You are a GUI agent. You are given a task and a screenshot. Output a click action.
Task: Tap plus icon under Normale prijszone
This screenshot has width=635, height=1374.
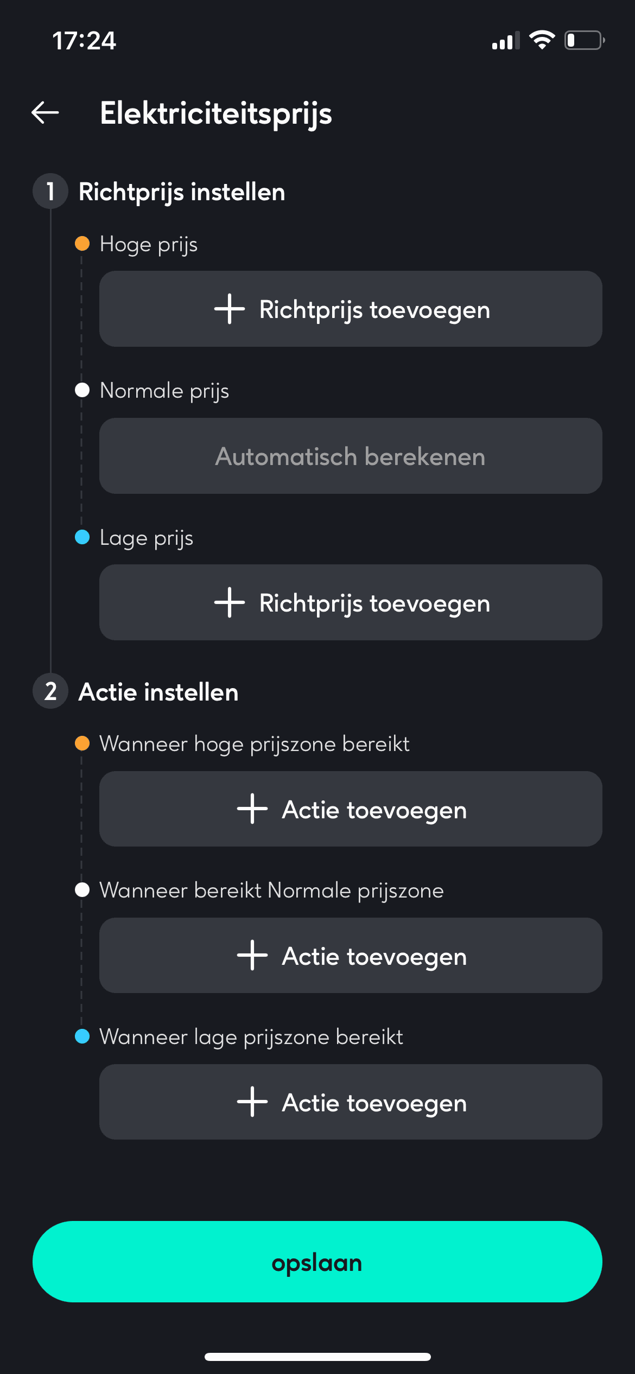coord(252,955)
